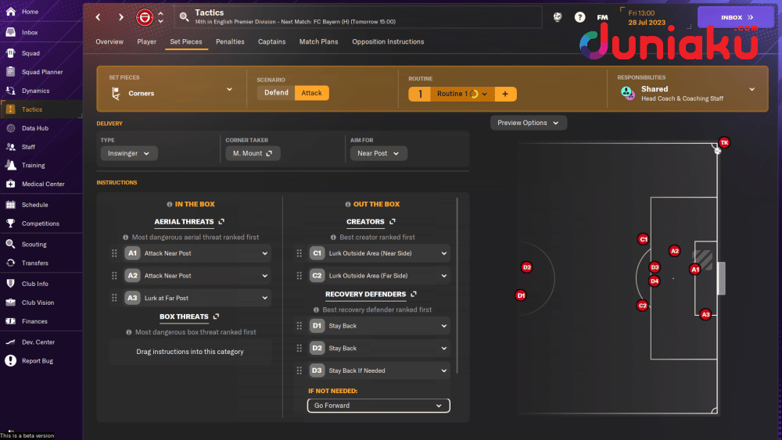Go back with the left arrow
This screenshot has width=782, height=440.
(x=99, y=17)
